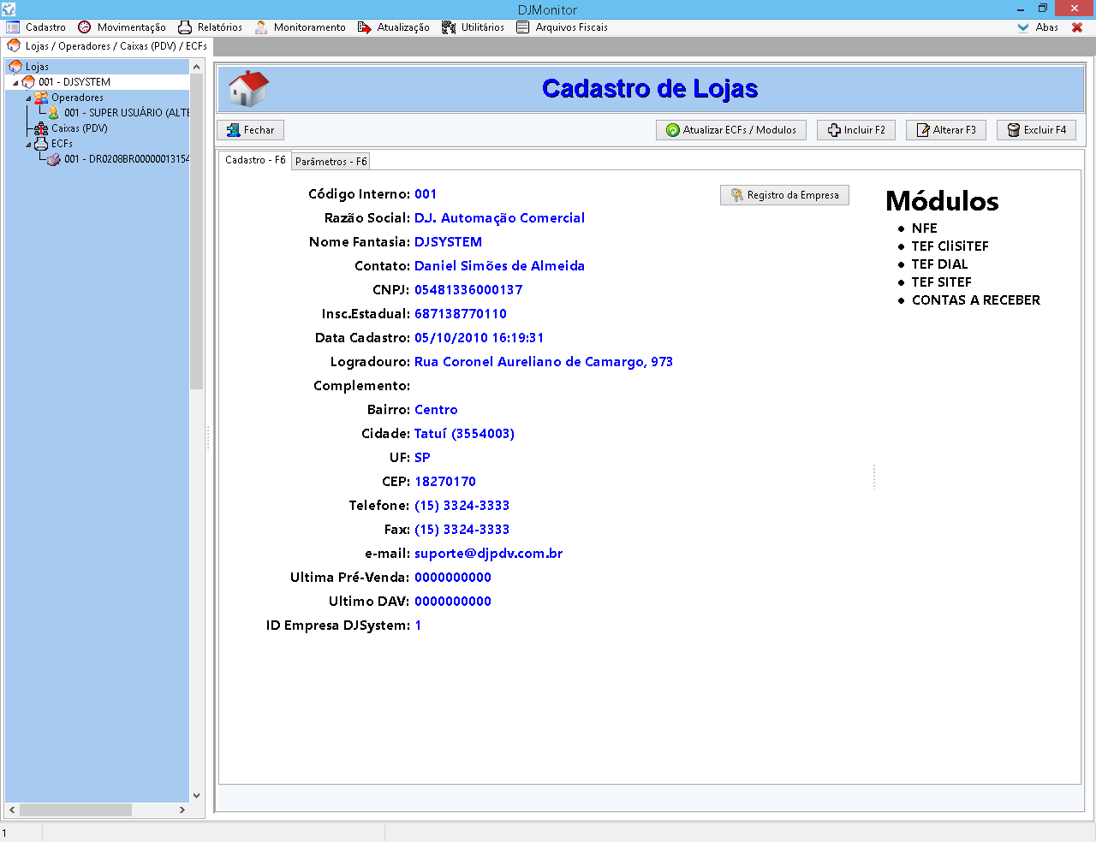Screen dimensions: 1096x842
Task: Click the Cadastro menu list icon
Action: point(13,27)
